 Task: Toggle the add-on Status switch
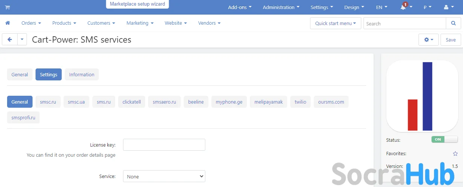coord(444,140)
